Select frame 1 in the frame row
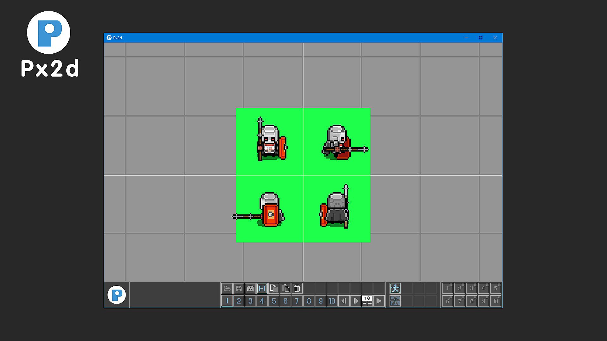 coord(227,301)
